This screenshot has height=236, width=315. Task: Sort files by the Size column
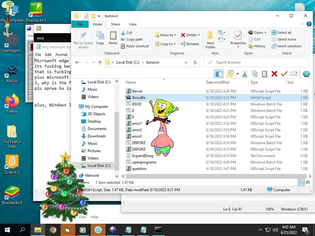coord(290,82)
